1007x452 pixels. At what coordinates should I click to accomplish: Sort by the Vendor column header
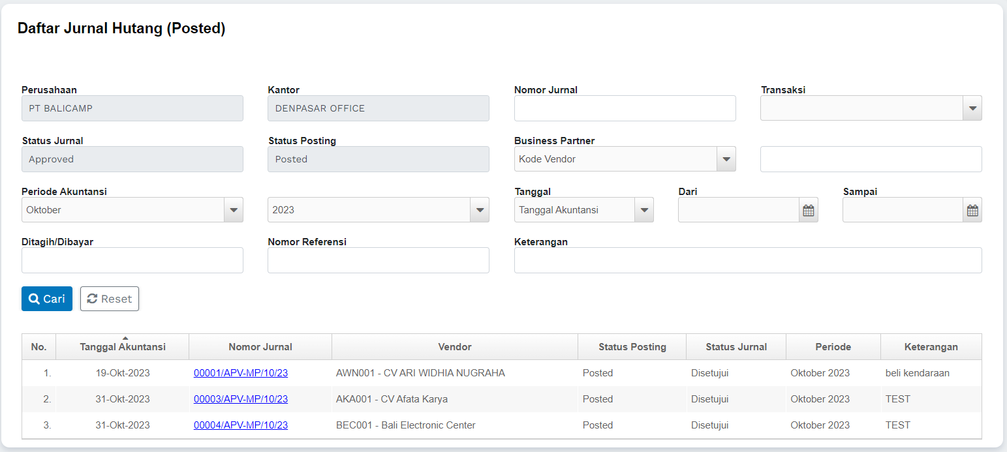pyautogui.click(x=455, y=347)
